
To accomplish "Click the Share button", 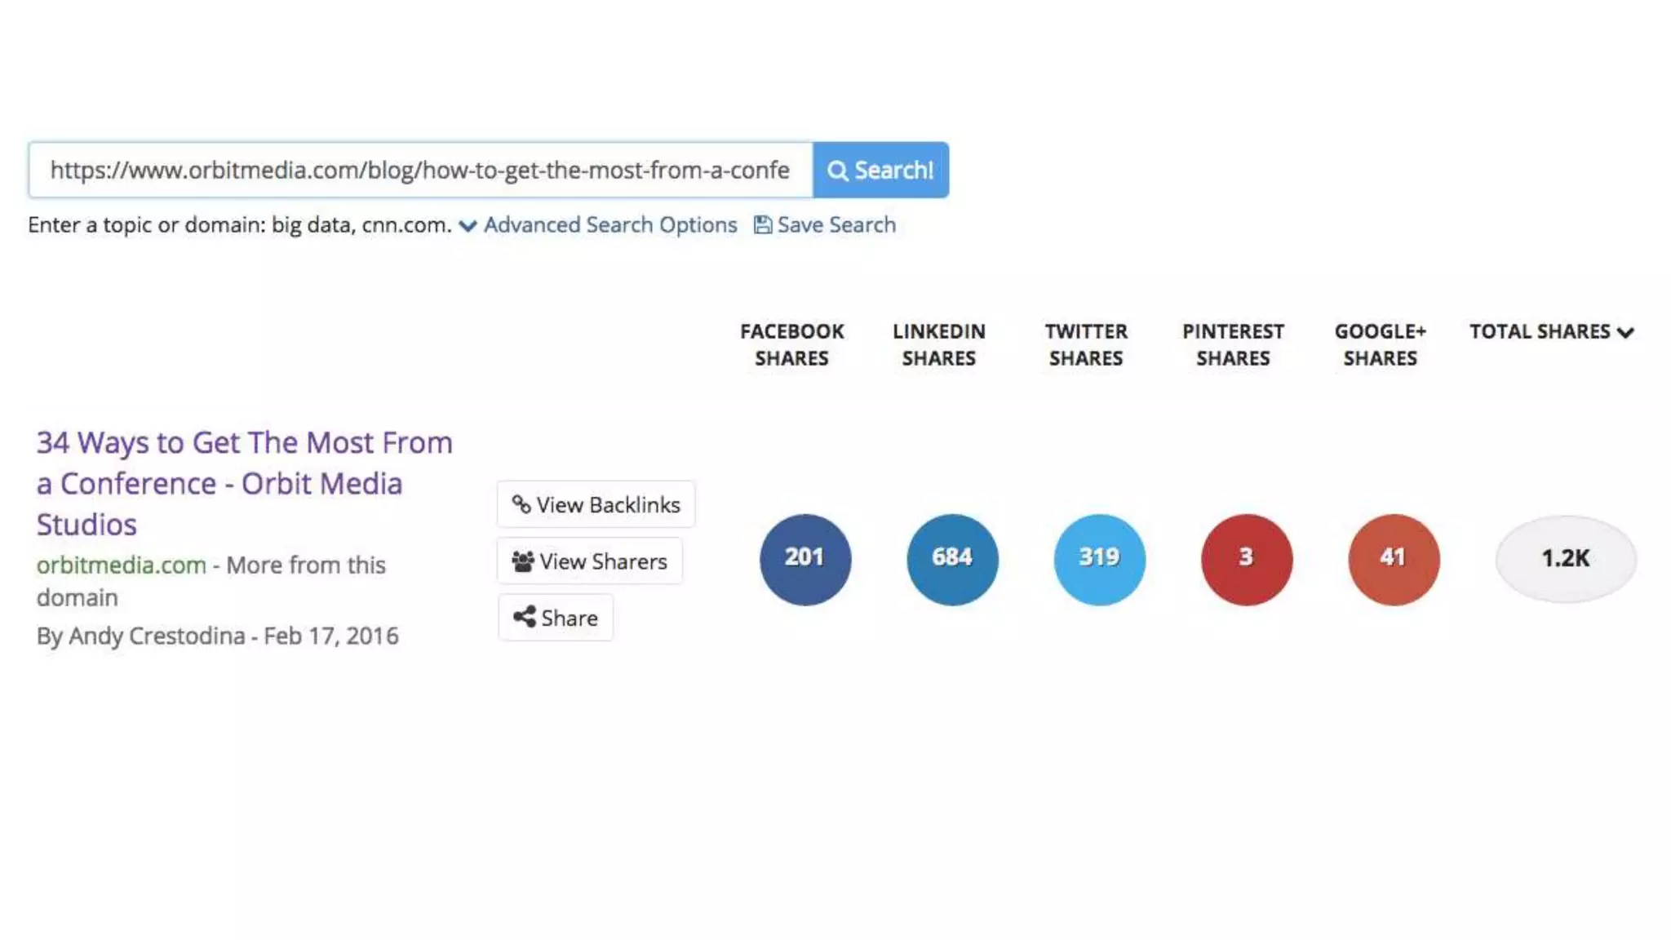I will tap(555, 618).
